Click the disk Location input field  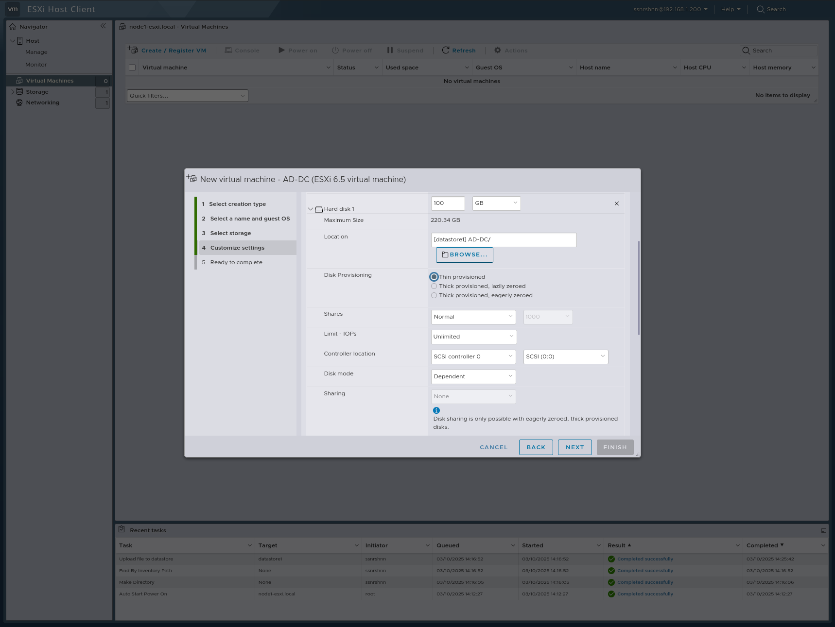click(x=504, y=239)
